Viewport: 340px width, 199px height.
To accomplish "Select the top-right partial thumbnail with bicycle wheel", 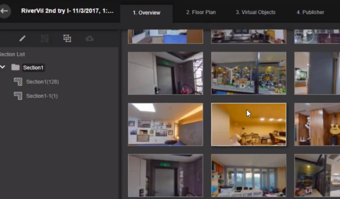I will pyautogui.click(x=317, y=36).
